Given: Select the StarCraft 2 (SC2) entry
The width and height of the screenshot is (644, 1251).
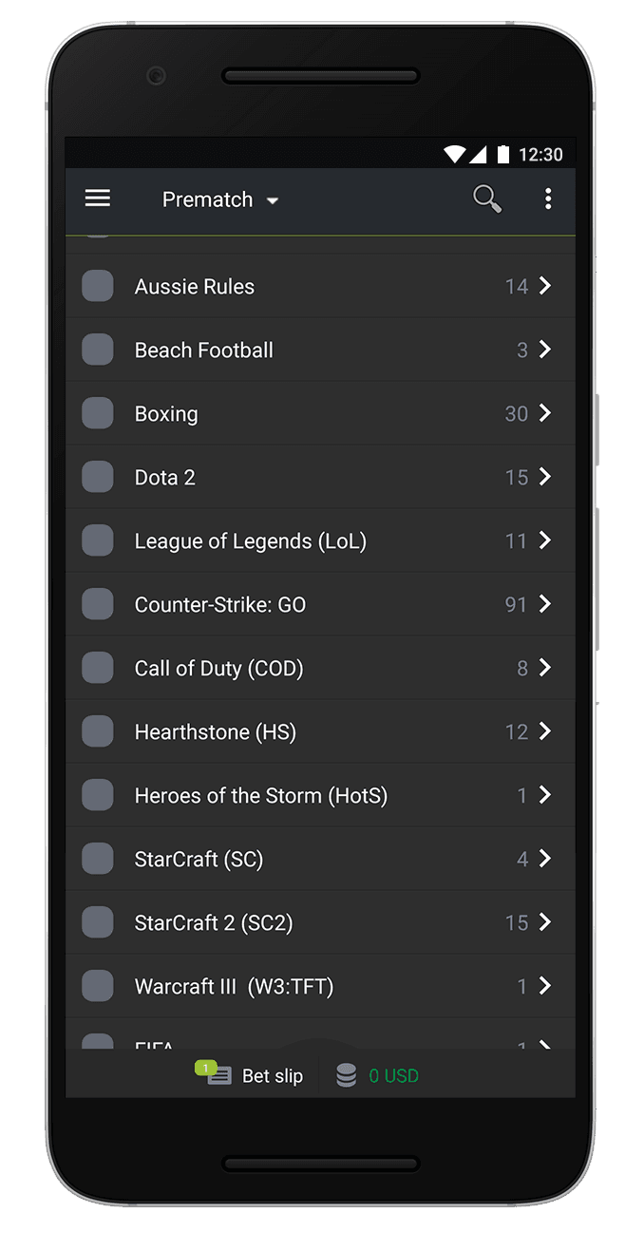Looking at the screenshot, I should coord(214,923).
